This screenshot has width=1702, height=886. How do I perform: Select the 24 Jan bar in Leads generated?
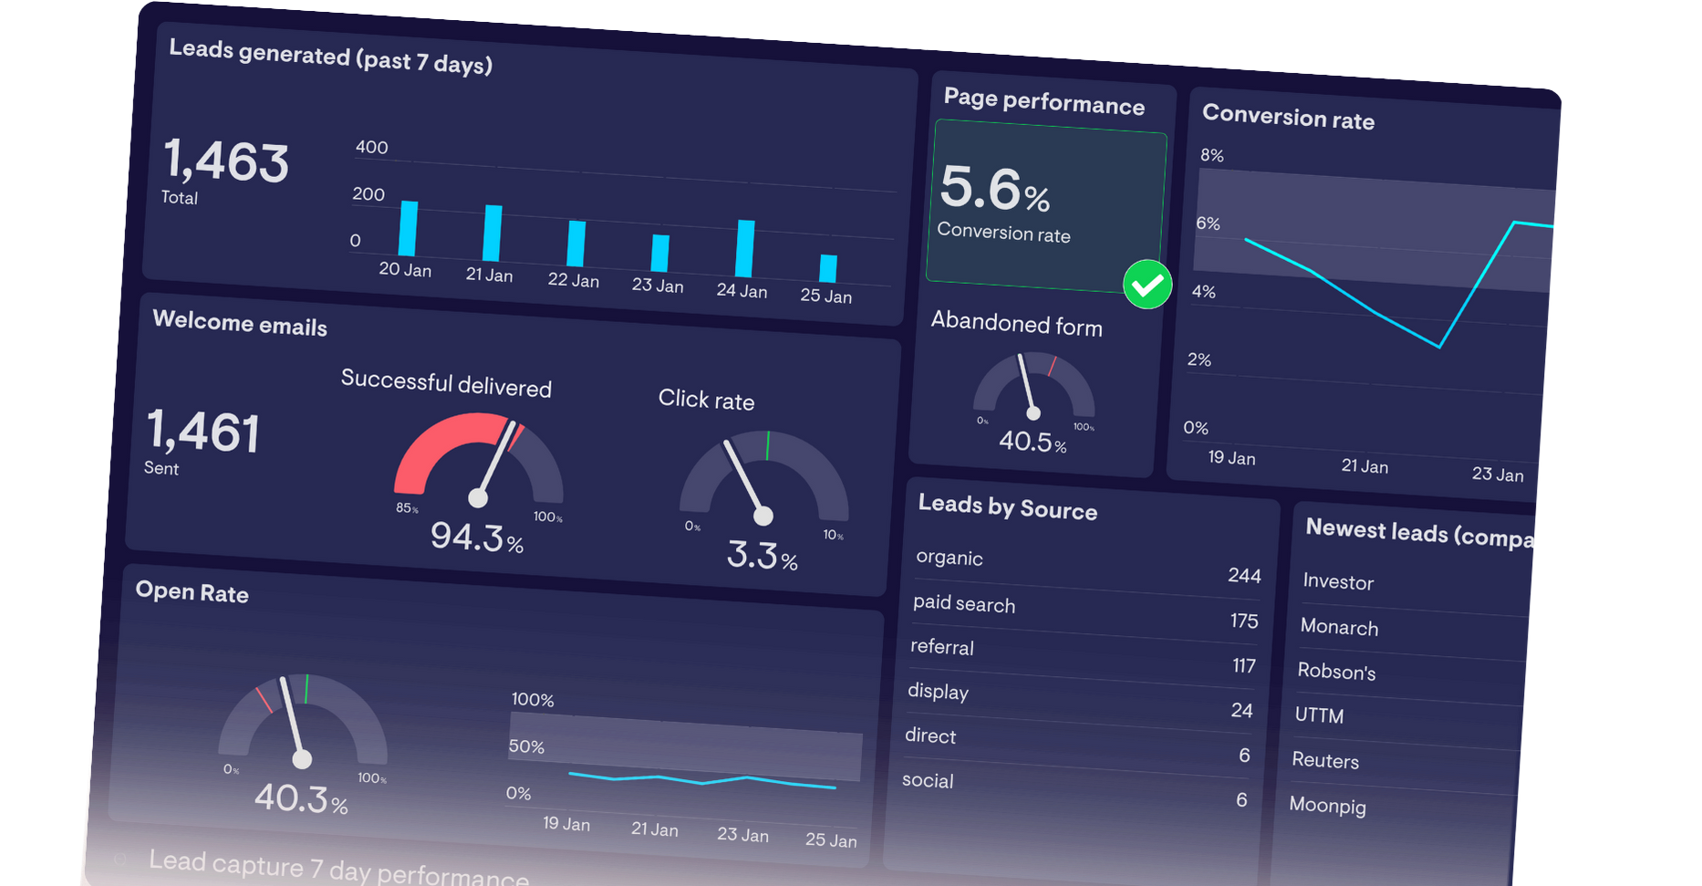pos(745,248)
